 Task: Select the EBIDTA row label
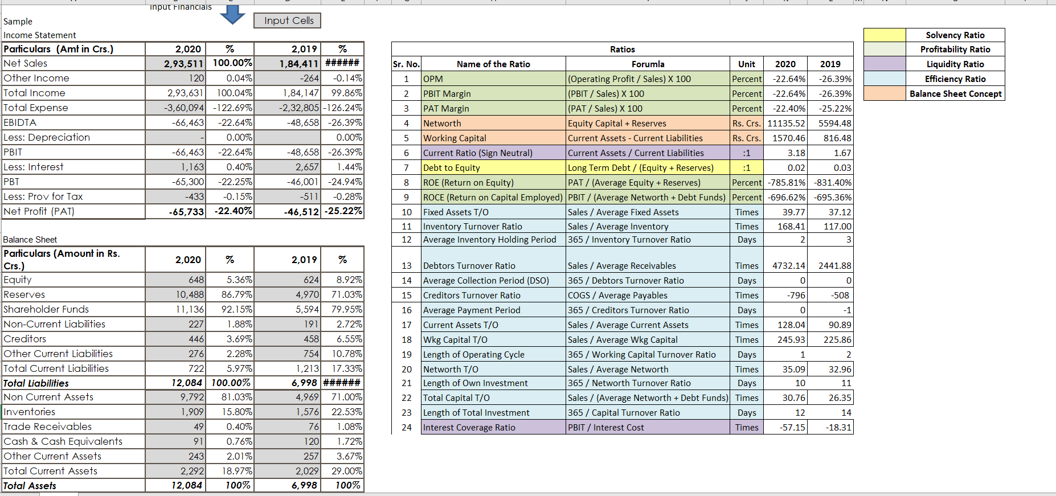click(x=73, y=122)
